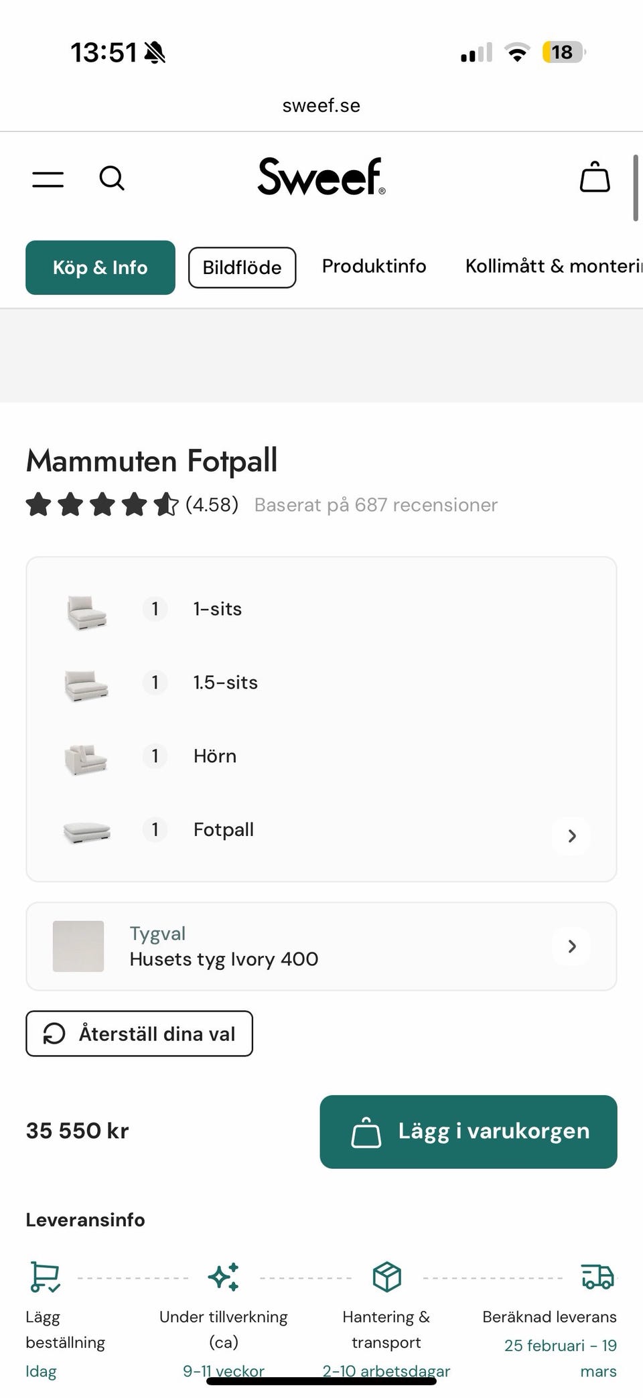Image resolution: width=643 pixels, height=1398 pixels.
Task: Open the Produktinfo tab
Action: point(374,266)
